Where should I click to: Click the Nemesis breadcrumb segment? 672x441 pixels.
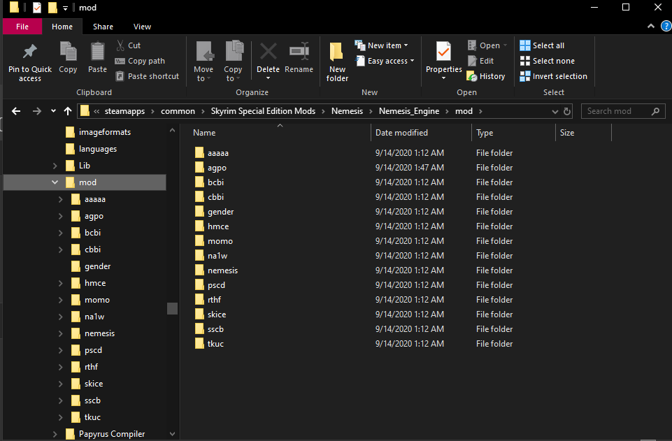[347, 111]
